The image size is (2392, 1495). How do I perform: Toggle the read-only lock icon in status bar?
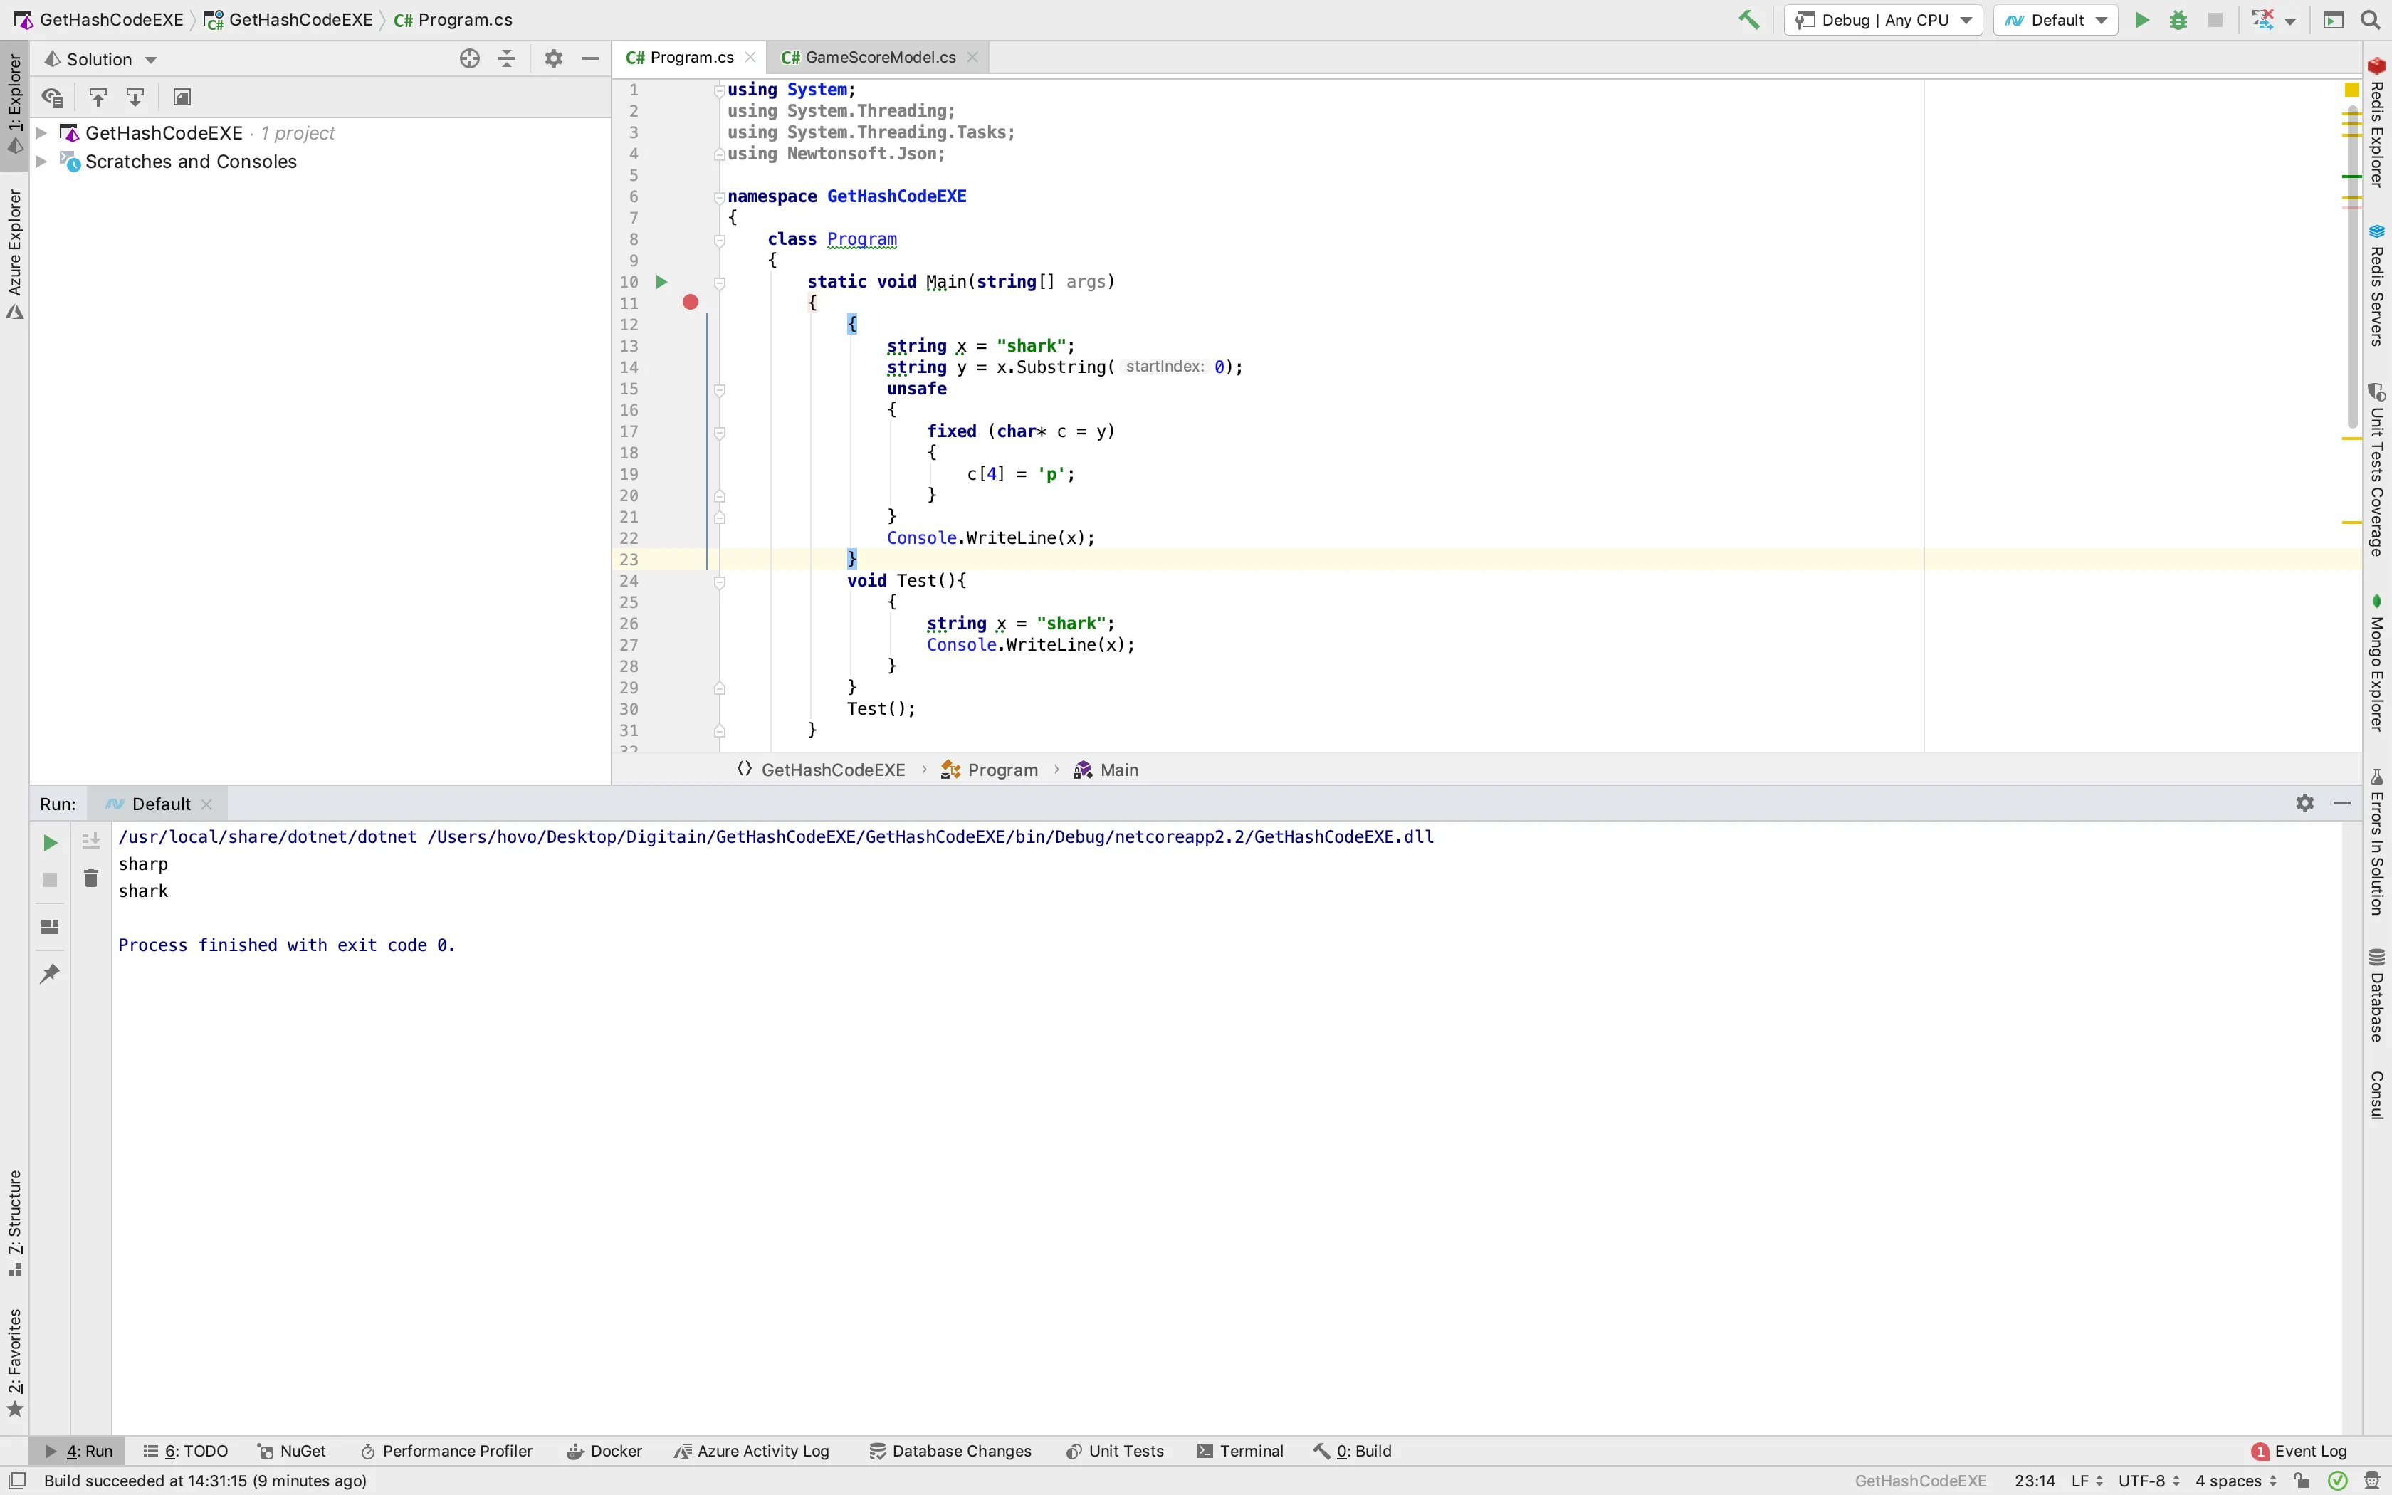[2302, 1480]
